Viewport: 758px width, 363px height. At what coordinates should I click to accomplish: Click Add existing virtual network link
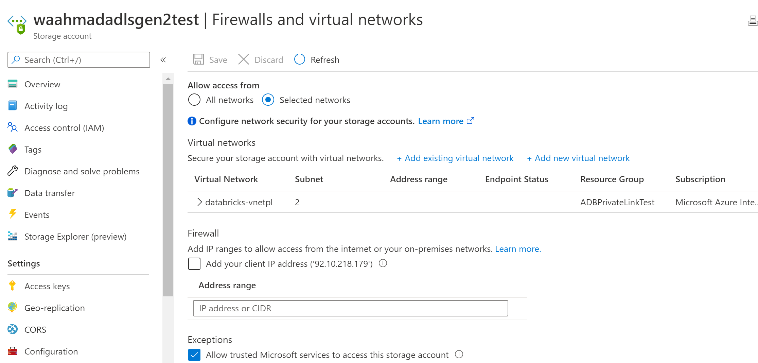coord(455,158)
